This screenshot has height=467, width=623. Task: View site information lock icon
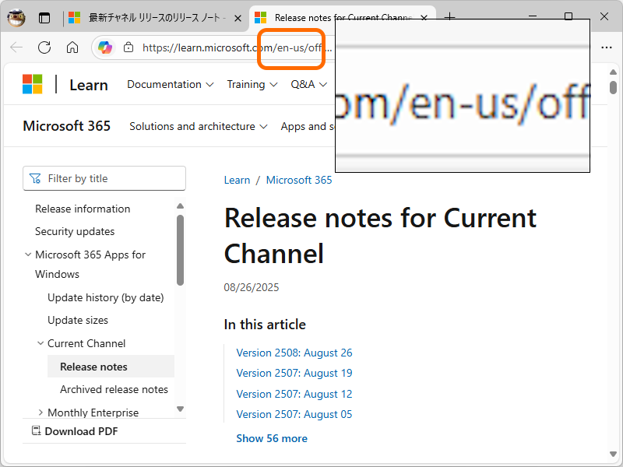[x=129, y=47]
